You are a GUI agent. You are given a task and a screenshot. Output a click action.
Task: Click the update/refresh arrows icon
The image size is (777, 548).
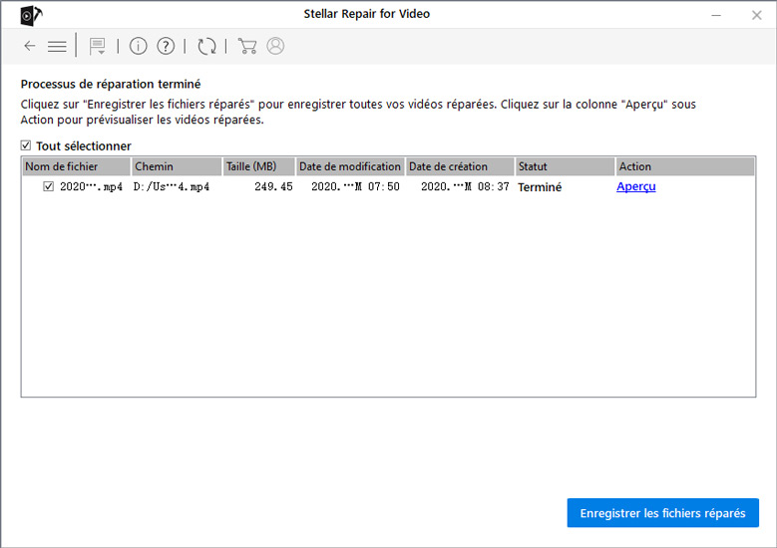pyautogui.click(x=206, y=46)
